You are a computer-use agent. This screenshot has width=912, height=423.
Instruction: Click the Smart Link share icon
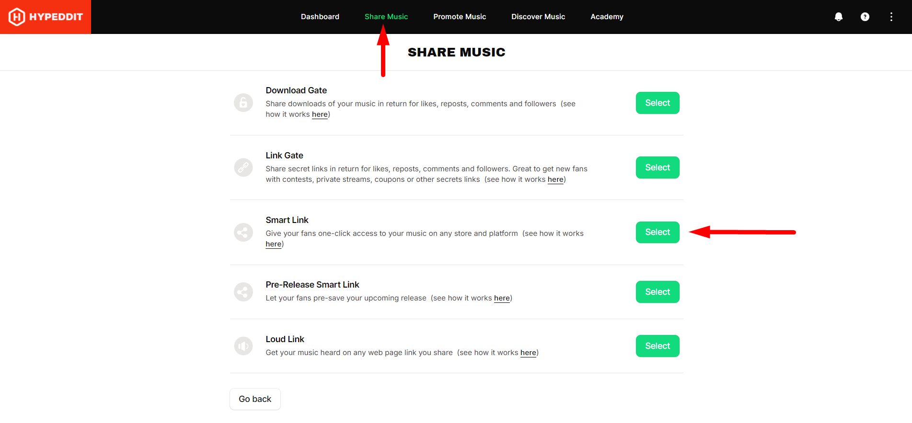click(243, 233)
